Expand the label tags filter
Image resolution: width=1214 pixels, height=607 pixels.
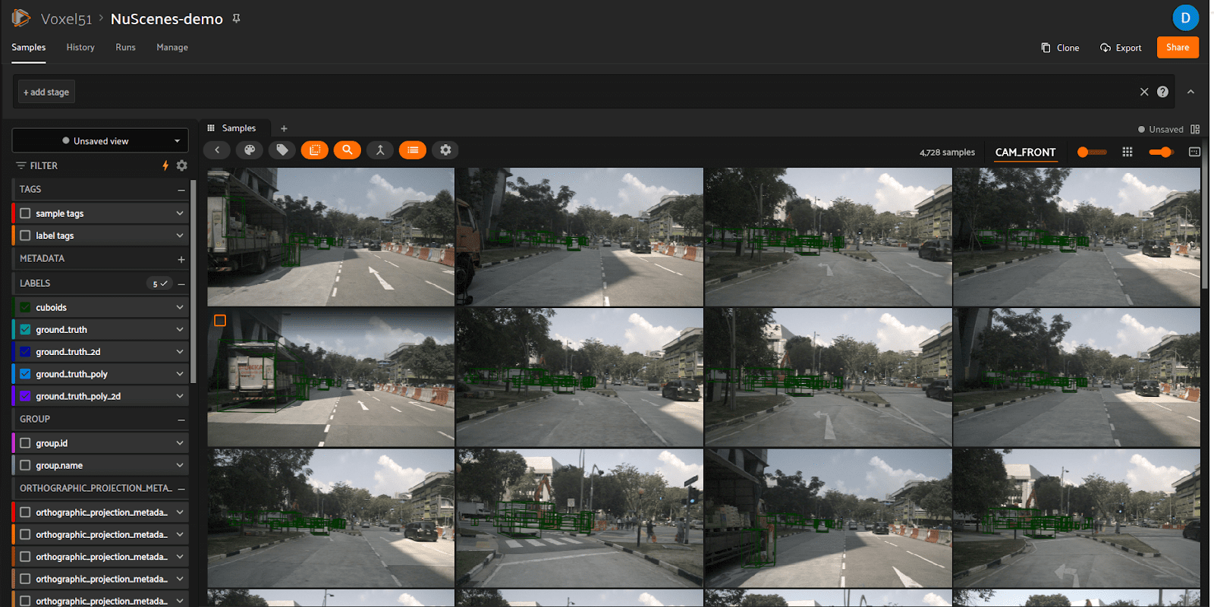(180, 235)
